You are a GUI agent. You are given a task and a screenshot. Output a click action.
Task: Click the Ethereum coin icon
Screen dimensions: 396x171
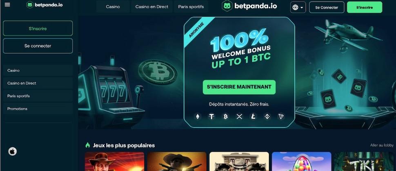click(x=198, y=116)
